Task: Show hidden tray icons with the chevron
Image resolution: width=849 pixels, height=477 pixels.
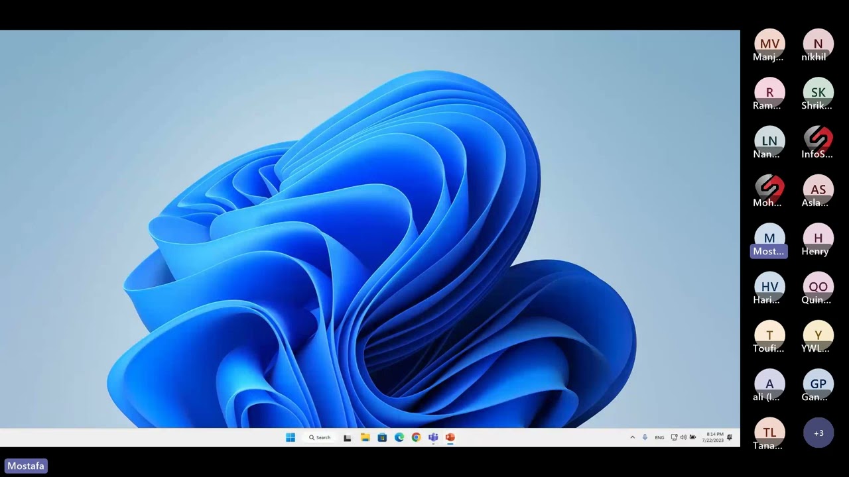Action: click(x=632, y=437)
